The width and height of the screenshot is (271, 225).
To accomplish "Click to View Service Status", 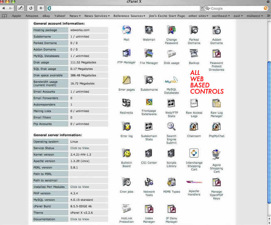I will tap(80, 148).
